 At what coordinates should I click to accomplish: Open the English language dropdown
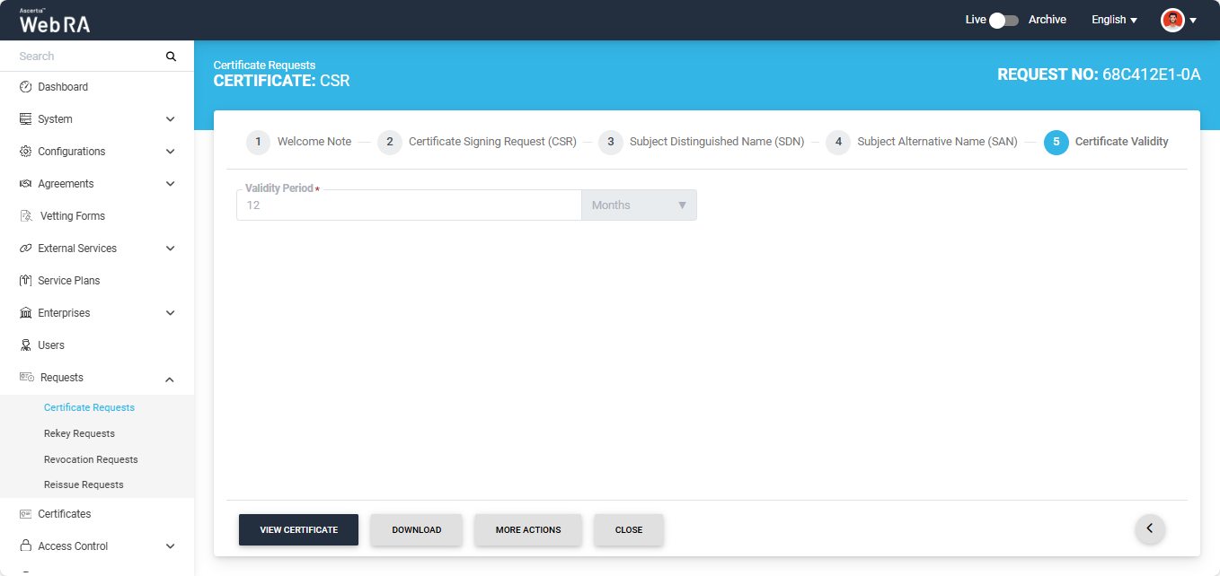[1114, 20]
